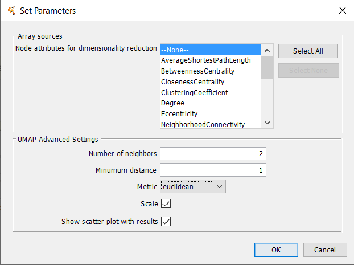Close the Set Parameters dialog
354x265 pixels.
(342, 10)
